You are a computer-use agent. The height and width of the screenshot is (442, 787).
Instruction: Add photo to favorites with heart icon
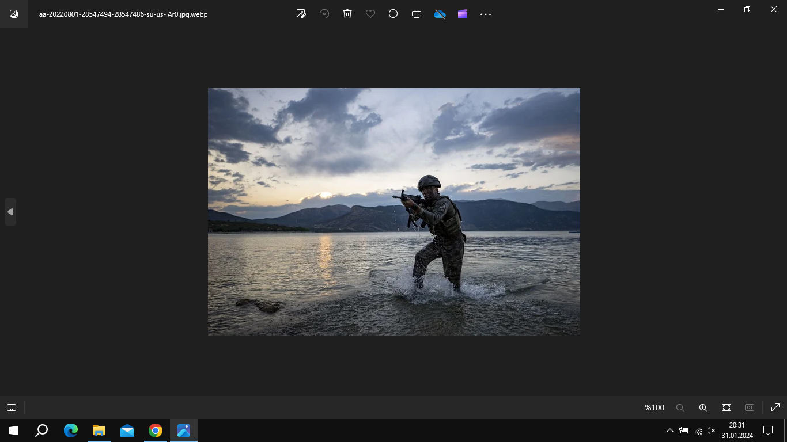click(370, 14)
